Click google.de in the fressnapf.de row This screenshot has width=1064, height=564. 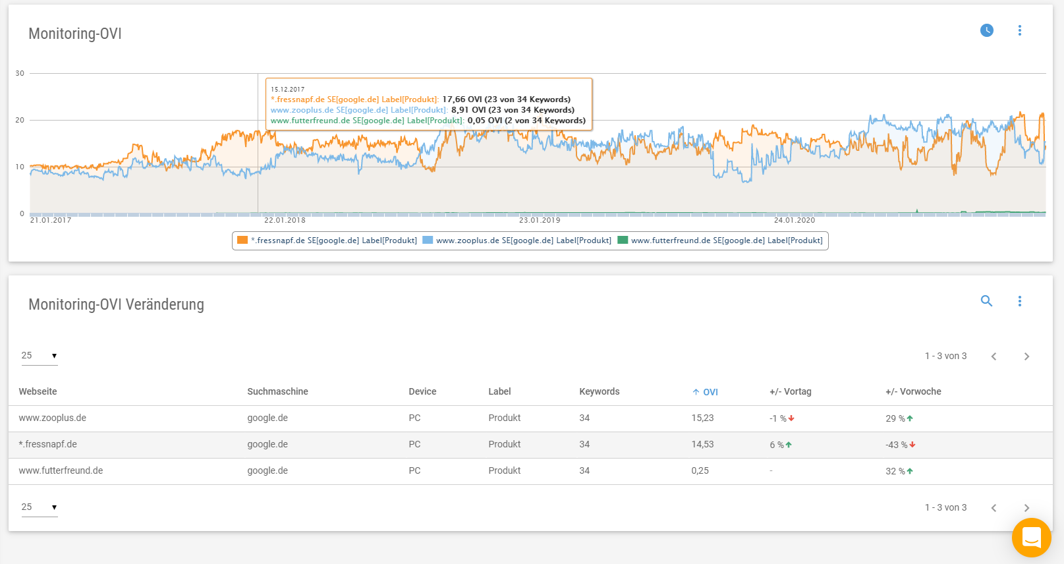(x=267, y=445)
